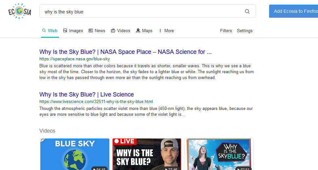Click the Videos section heading
The width and height of the screenshot is (318, 170).
point(47,131)
